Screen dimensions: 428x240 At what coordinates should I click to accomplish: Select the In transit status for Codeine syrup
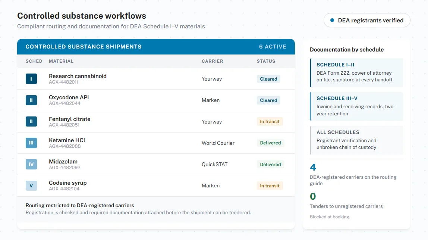coord(270,186)
